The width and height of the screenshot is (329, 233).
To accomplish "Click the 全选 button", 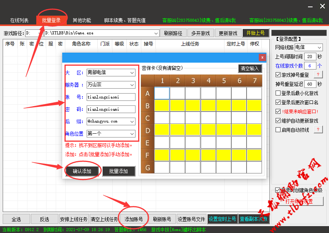I will pyautogui.click(x=16, y=219).
